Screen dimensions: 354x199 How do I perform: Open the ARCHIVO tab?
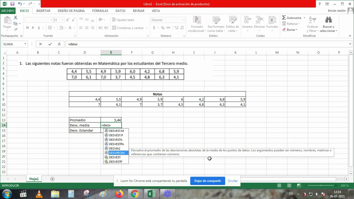tap(8, 11)
